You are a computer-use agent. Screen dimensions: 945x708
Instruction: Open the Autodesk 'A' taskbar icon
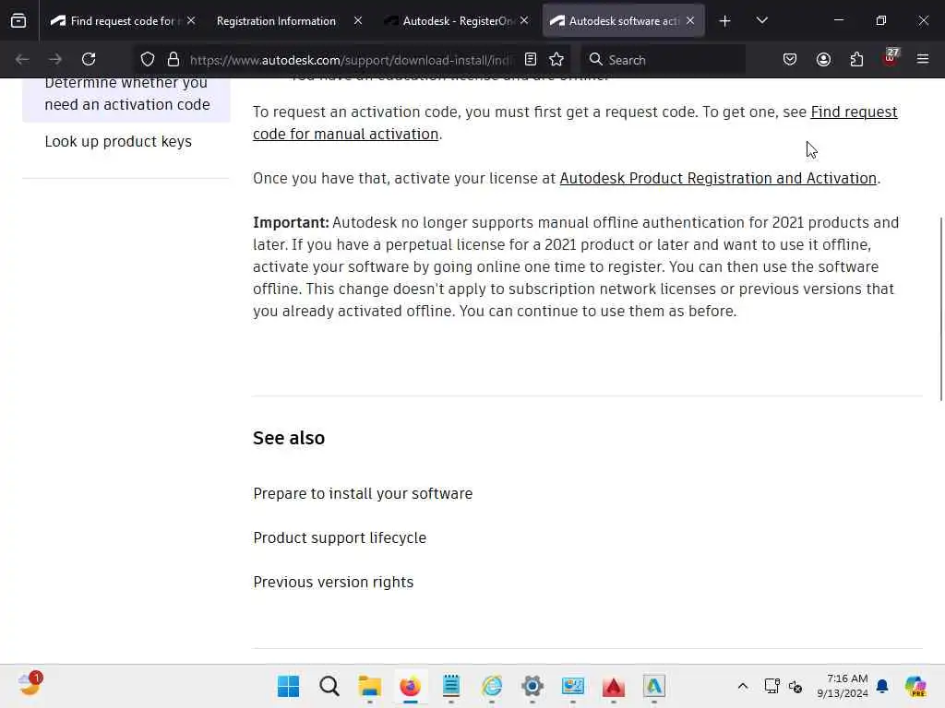654,686
